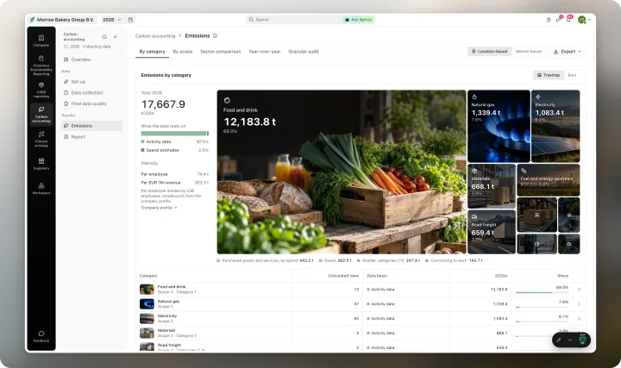Click the Food and drink share bar
This screenshot has width=621, height=368.
(x=542, y=292)
